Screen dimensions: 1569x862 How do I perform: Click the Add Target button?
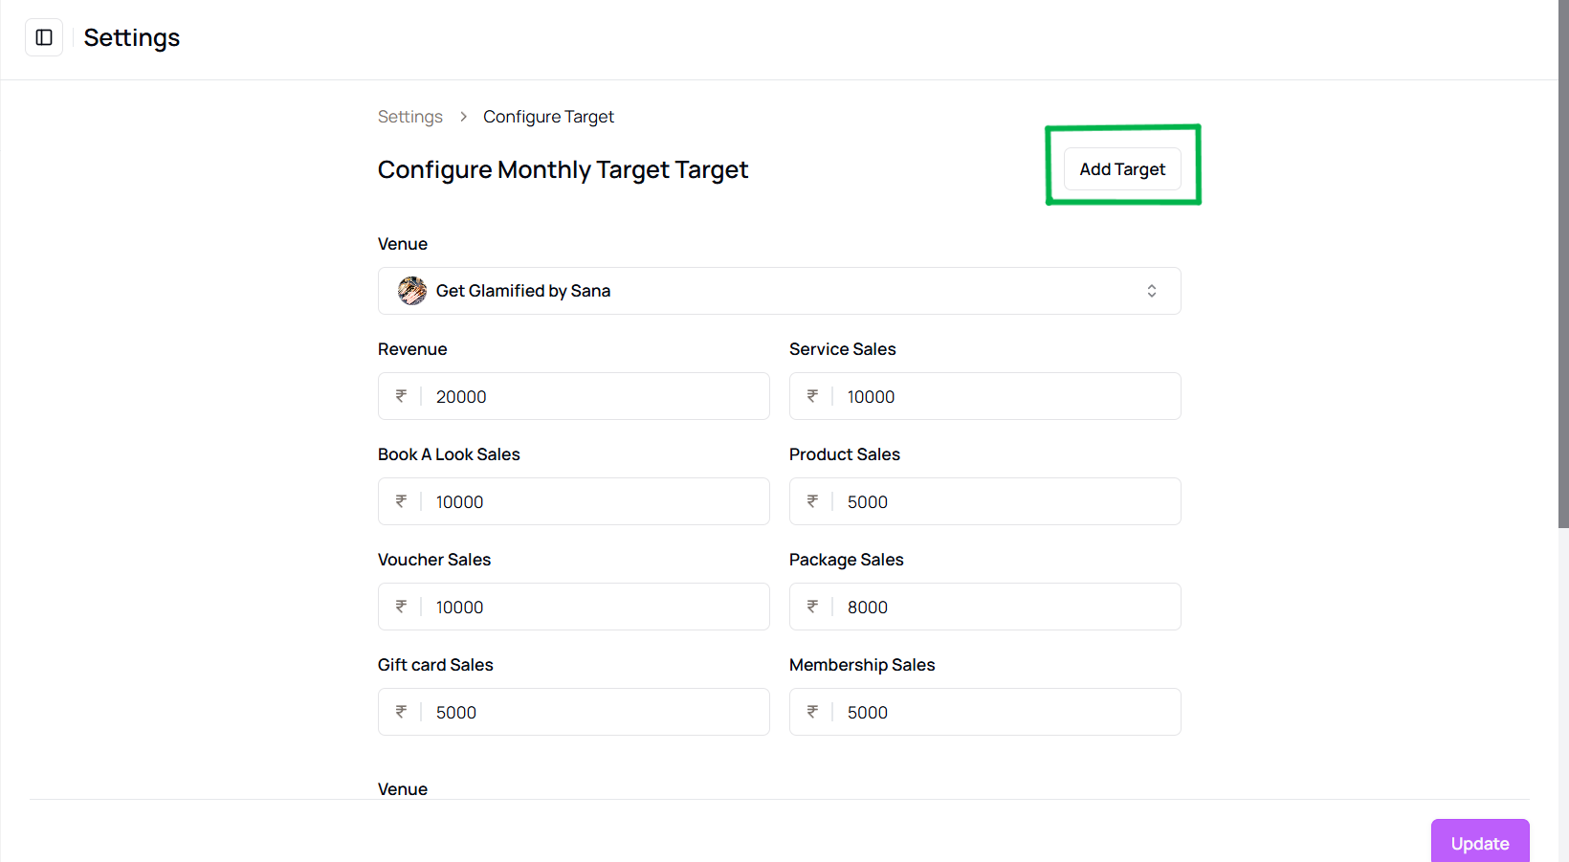coord(1123,169)
